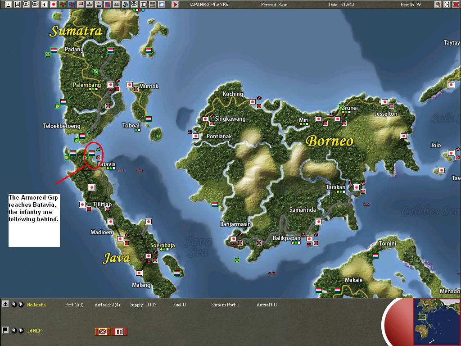The width and height of the screenshot is (461, 346).
Task: Select the Dutch flag at Tomini
Action: tap(375, 256)
